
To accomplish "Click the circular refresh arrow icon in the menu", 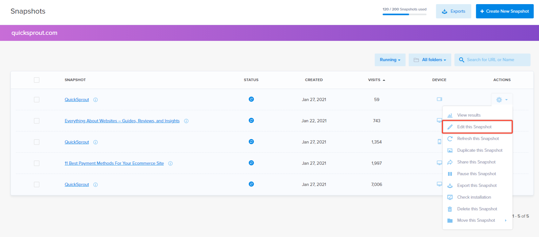I will point(450,139).
